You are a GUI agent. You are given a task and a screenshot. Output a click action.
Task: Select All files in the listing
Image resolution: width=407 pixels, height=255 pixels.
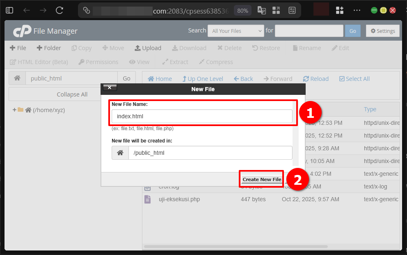point(354,78)
